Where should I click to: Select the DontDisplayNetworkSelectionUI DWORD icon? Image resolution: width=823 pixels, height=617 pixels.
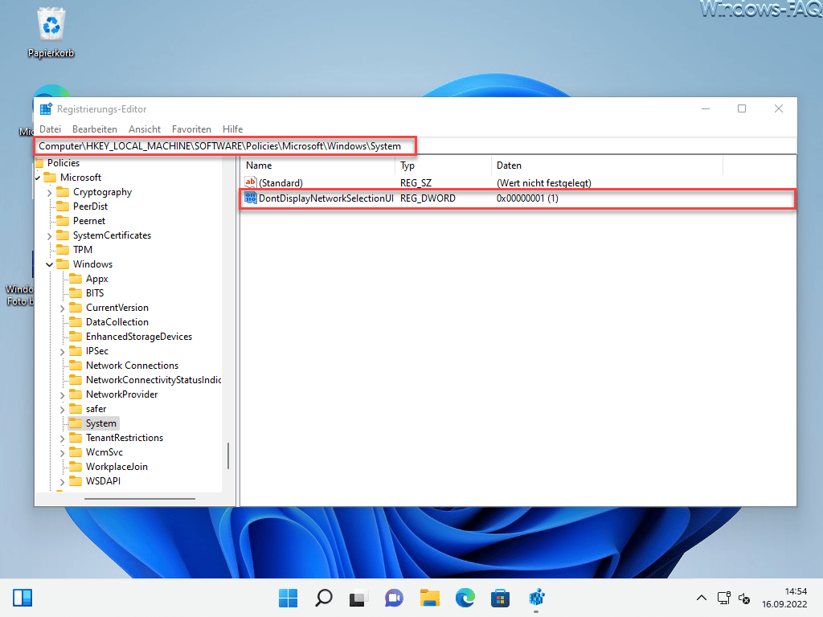[x=251, y=198]
